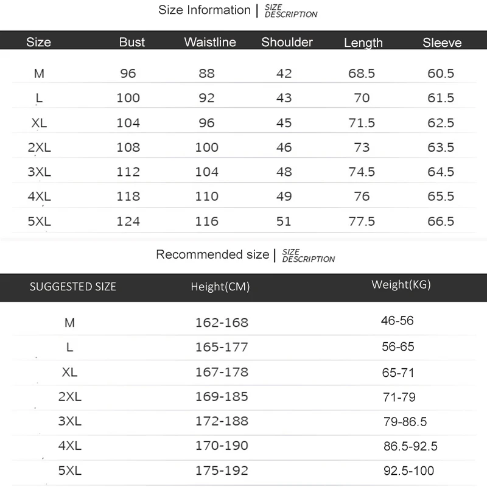Click height range 172-188 for 3XL
The image size is (487, 487).
click(x=222, y=421)
